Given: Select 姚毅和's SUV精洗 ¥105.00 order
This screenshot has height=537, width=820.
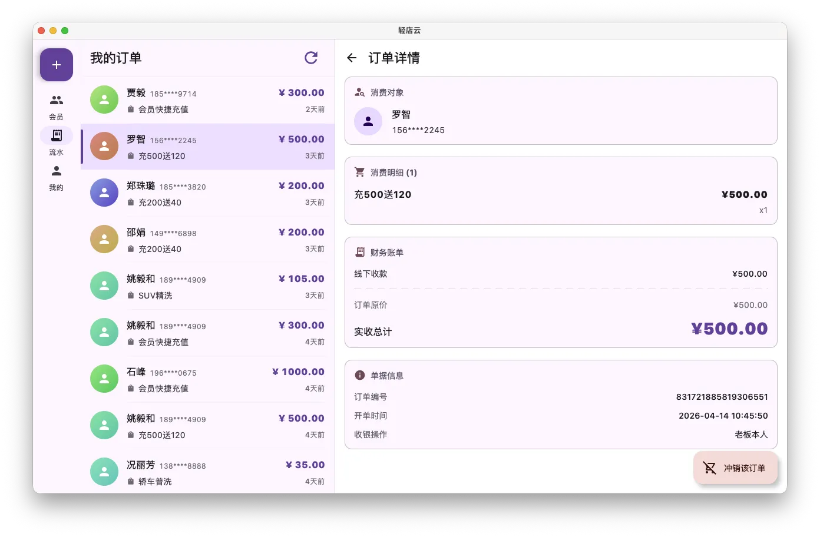Looking at the screenshot, I should [207, 286].
